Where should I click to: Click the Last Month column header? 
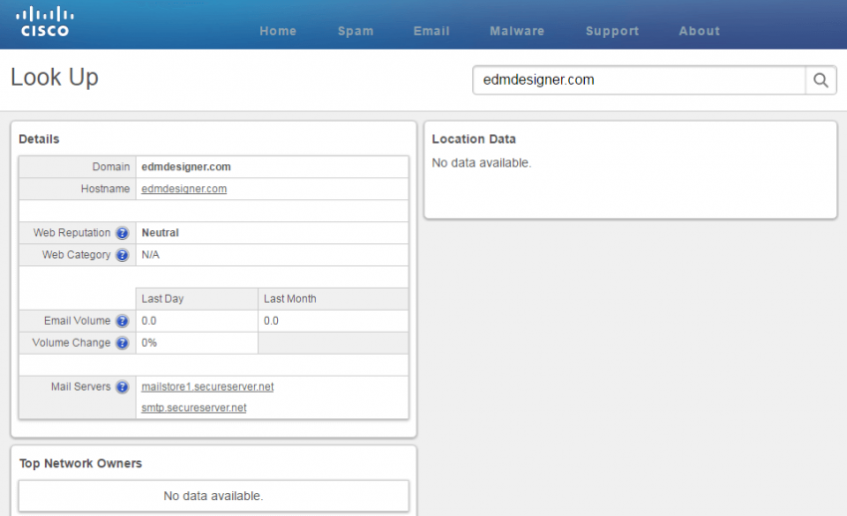[x=290, y=299]
